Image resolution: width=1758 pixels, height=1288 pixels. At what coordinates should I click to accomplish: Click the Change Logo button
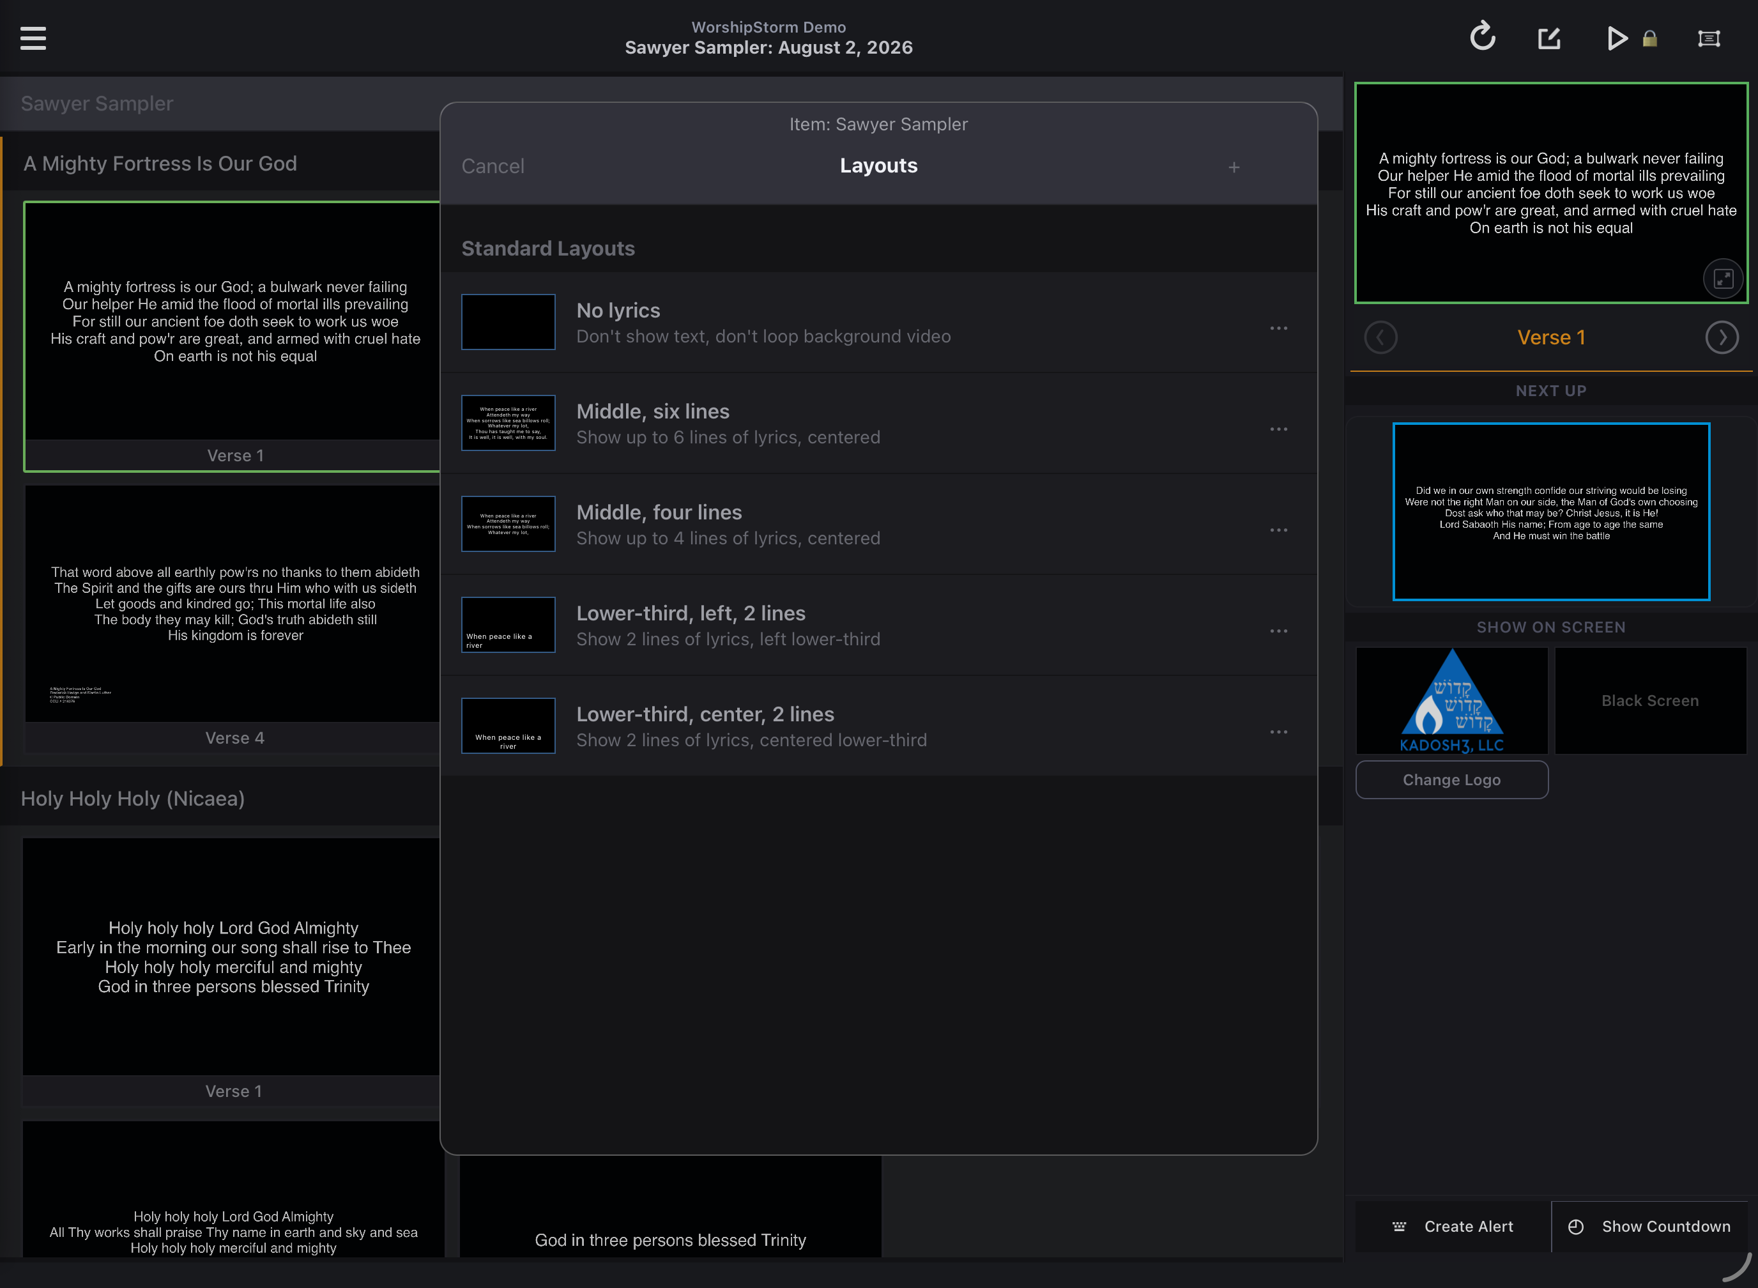pos(1451,779)
